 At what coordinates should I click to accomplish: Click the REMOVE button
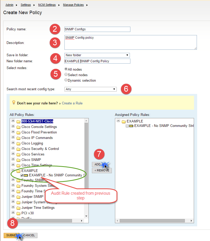click(102, 170)
